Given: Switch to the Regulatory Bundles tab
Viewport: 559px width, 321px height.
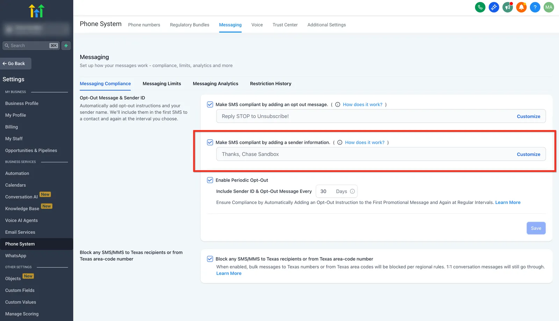Looking at the screenshot, I should 189,25.
